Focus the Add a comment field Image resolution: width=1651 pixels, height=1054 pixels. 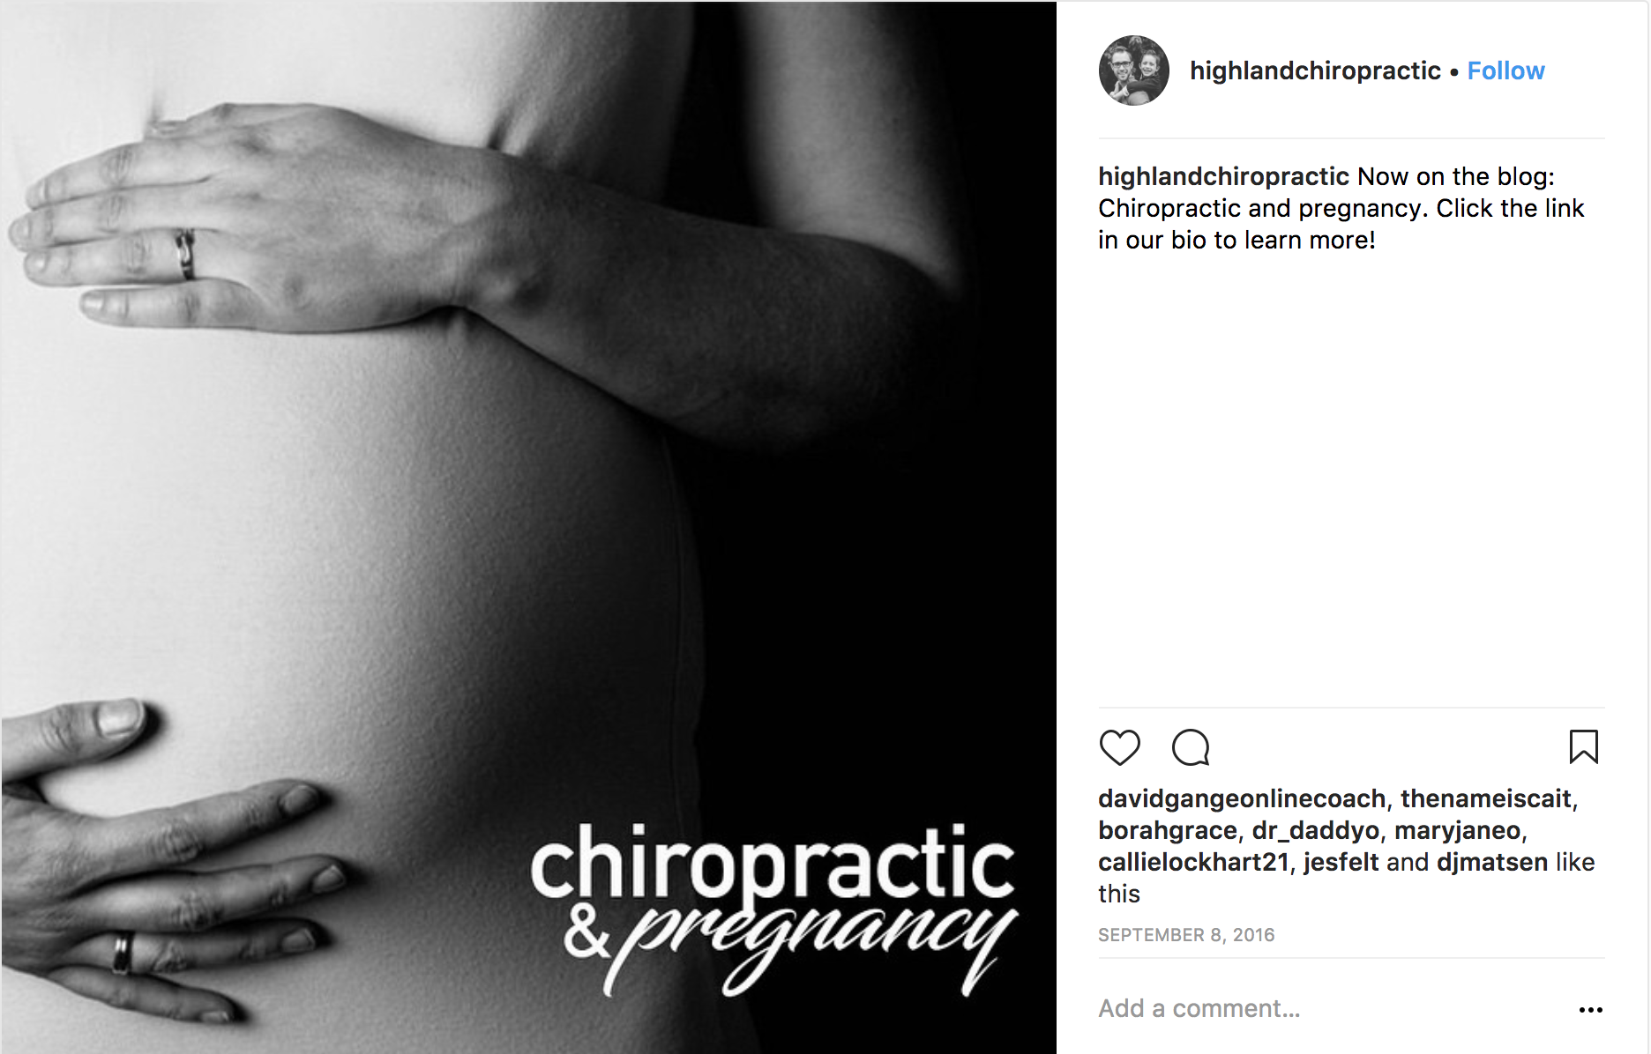pos(1332,1008)
